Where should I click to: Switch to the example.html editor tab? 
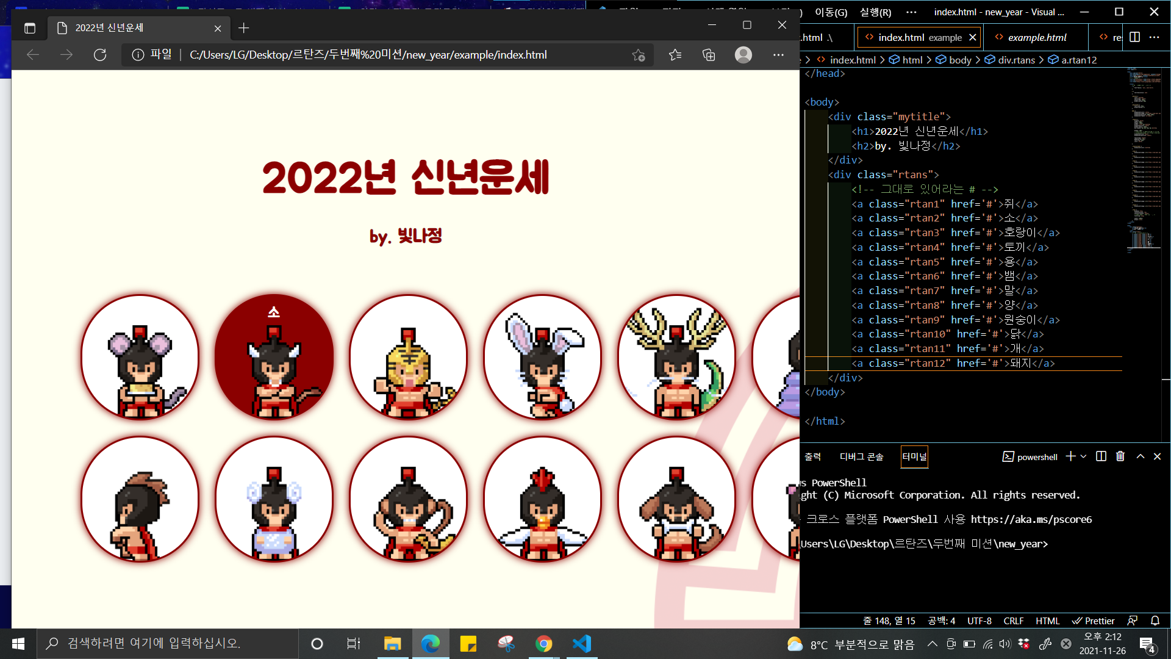[1037, 37]
